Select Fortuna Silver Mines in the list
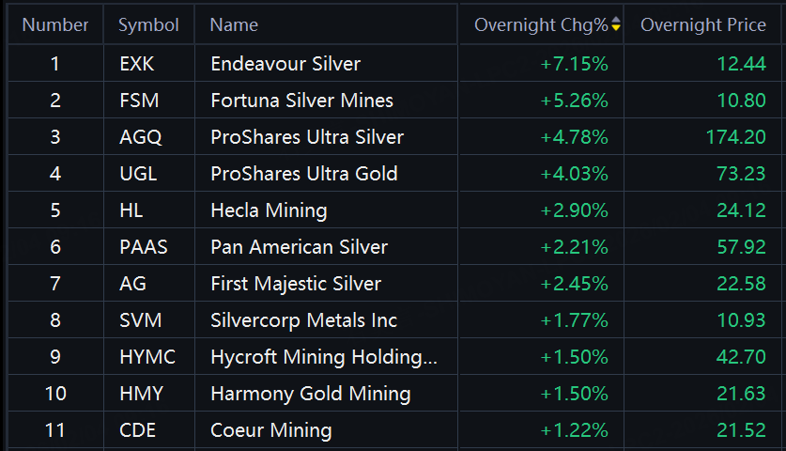786x451 pixels. [301, 101]
